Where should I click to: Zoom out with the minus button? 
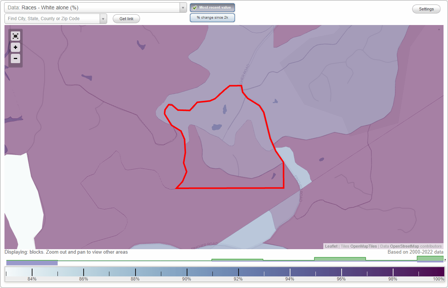[x=15, y=59]
